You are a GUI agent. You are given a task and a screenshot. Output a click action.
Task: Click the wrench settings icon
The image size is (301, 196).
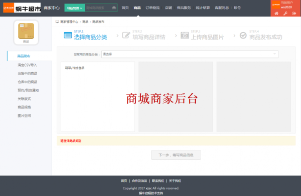click(x=285, y=13)
